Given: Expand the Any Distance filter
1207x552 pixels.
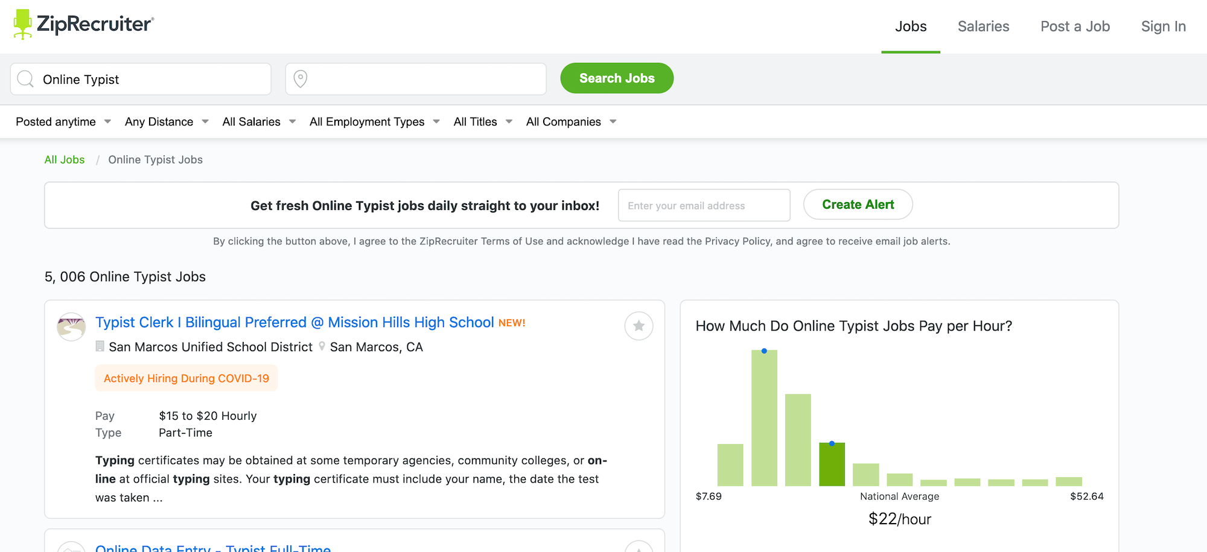Looking at the screenshot, I should coord(167,122).
